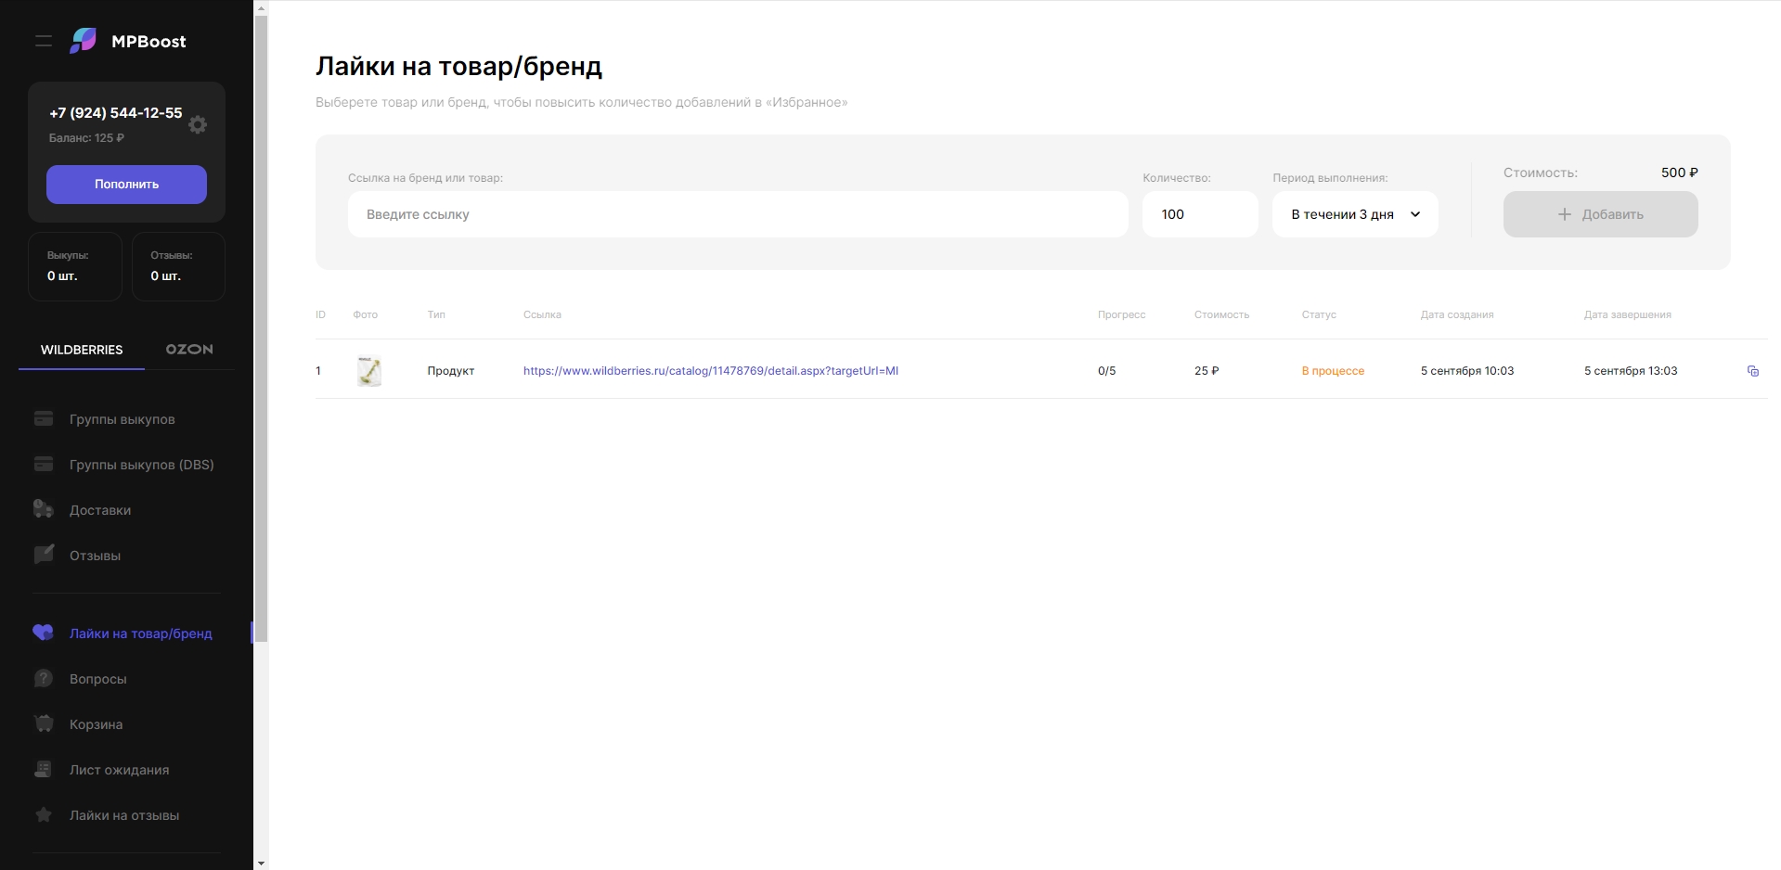Click the Вопросы question-mark icon
The image size is (1781, 870).
pyautogui.click(x=44, y=678)
